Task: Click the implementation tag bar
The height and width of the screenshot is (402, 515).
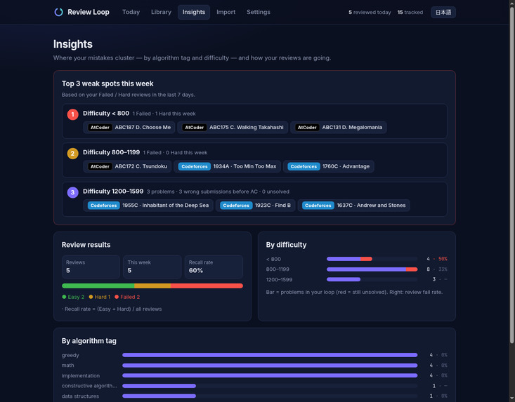Action: (x=270, y=375)
